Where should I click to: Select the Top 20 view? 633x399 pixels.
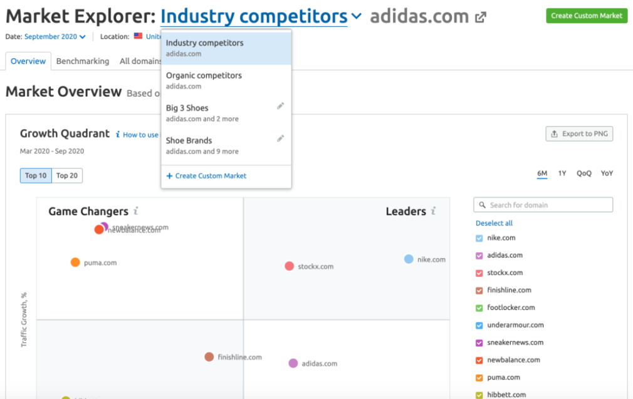click(67, 175)
